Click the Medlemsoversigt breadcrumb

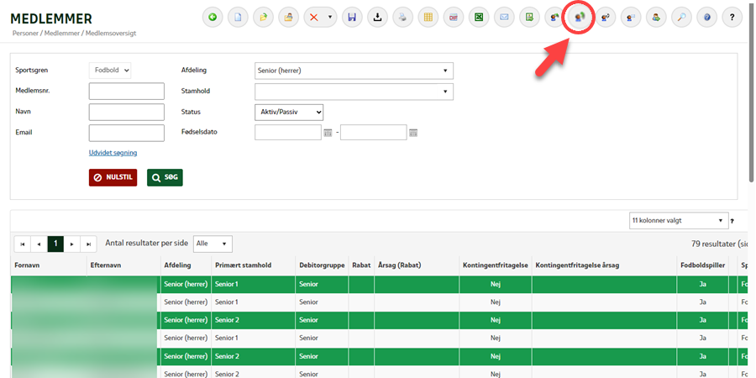point(110,34)
